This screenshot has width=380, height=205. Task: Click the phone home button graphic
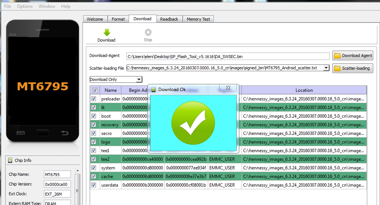point(43,133)
